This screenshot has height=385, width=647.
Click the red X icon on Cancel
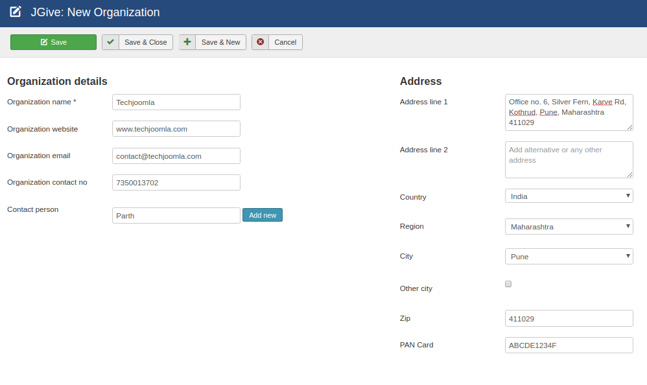(x=261, y=42)
